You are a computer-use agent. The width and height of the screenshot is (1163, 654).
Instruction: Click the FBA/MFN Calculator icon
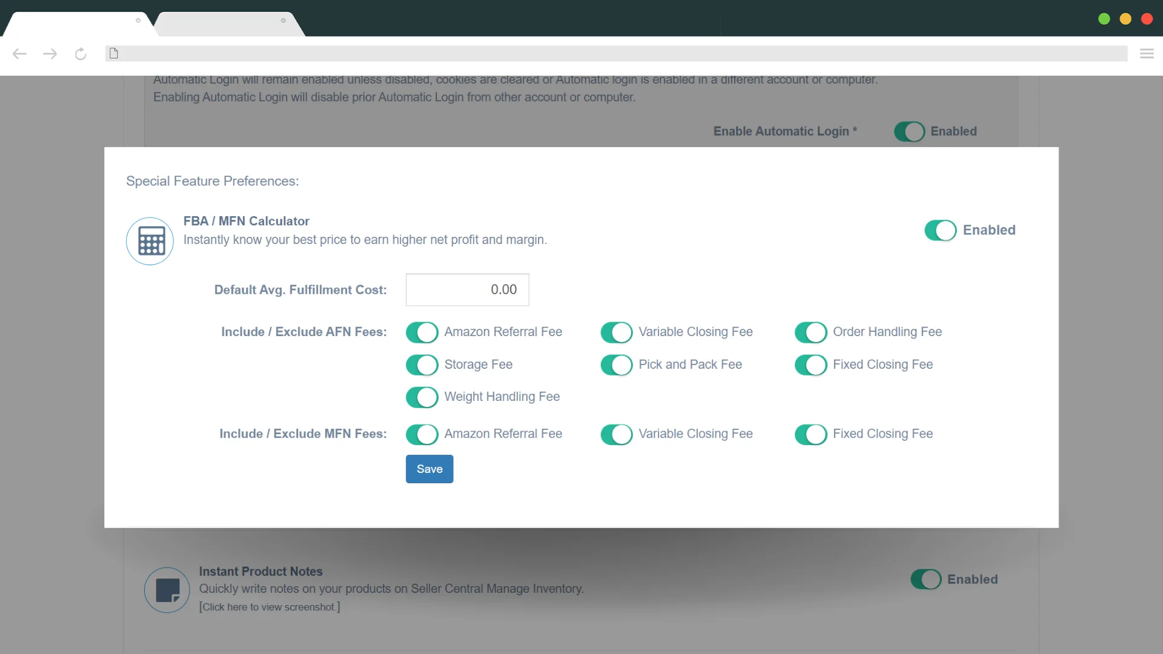point(150,240)
